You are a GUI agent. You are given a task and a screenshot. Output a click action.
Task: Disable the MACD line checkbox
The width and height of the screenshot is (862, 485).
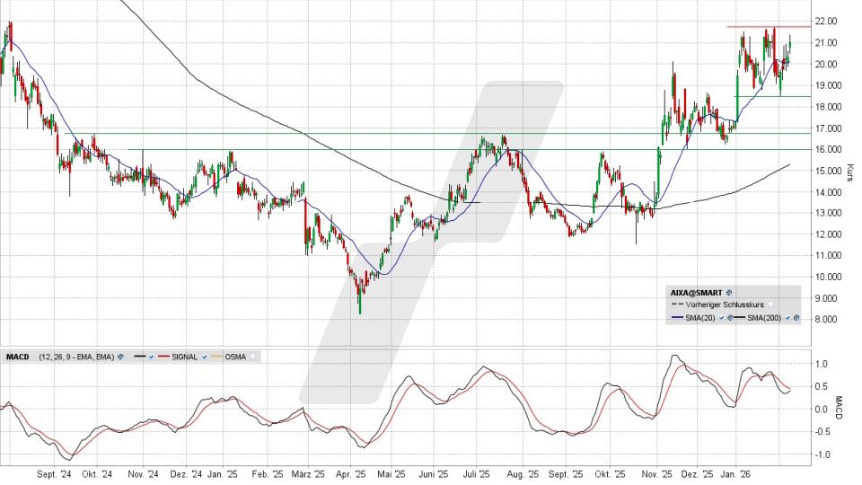(153, 357)
